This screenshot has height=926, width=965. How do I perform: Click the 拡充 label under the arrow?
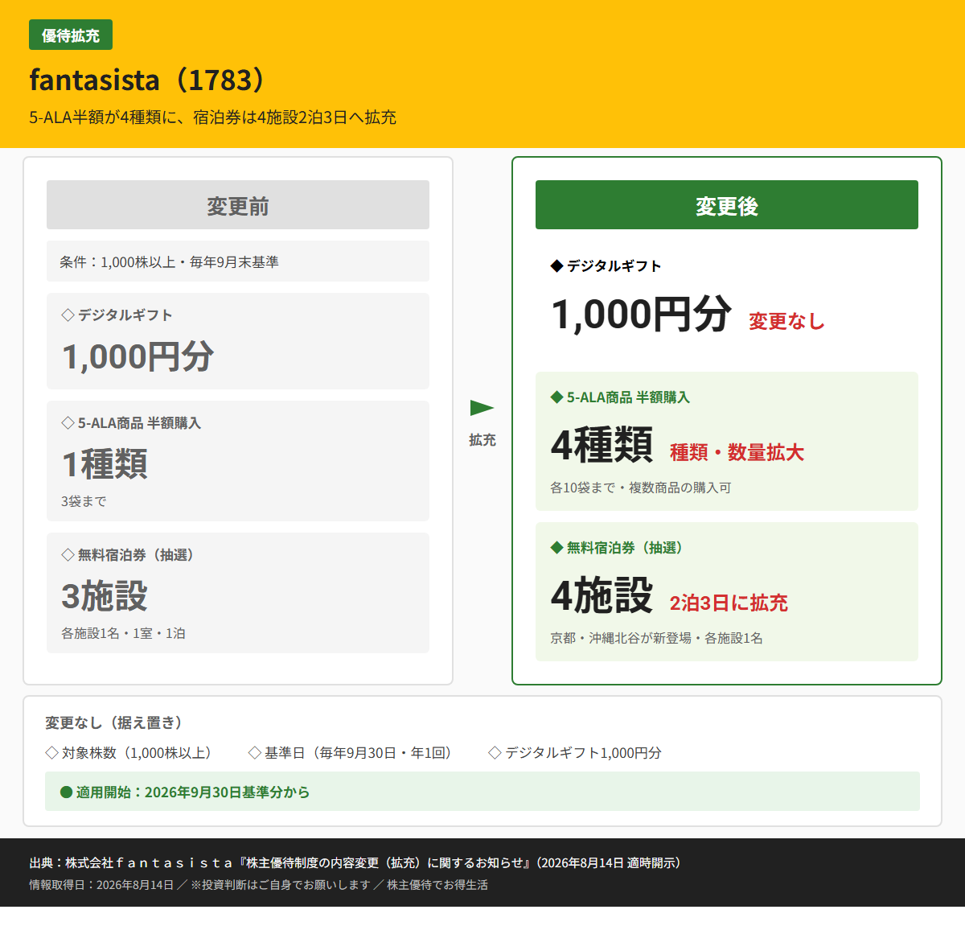click(482, 440)
